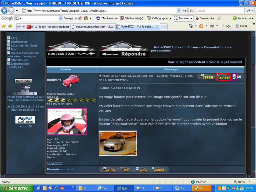Viewport: 256px width, 192px height.
Task: Expand the address bar URL dropdown
Action: click(178, 10)
